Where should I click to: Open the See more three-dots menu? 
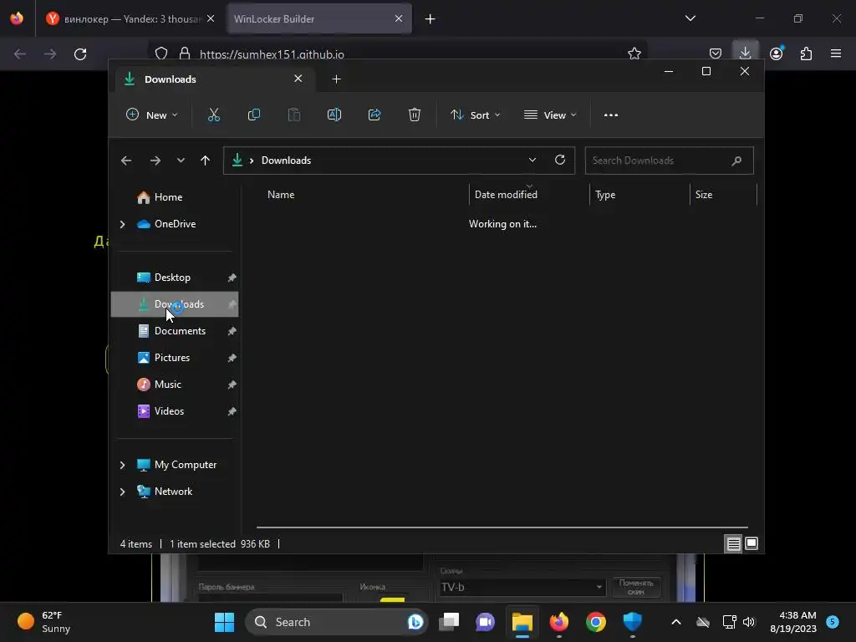[611, 115]
